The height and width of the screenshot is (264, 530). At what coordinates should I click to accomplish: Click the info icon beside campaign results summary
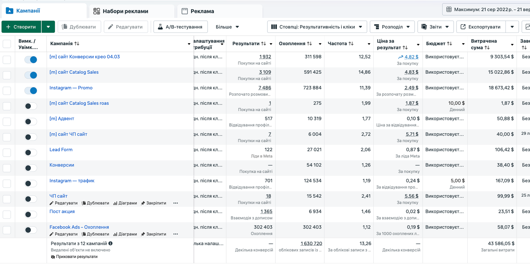[111, 243]
